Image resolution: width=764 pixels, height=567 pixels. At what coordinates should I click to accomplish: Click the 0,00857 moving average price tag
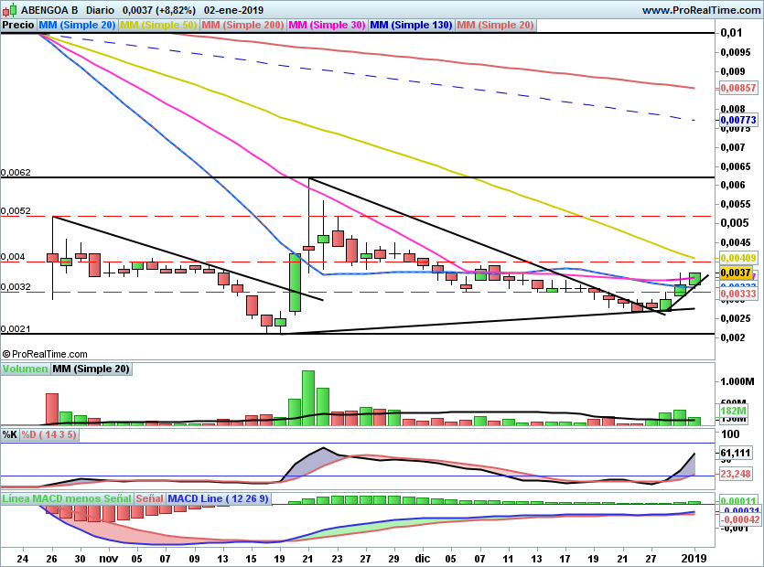point(738,88)
